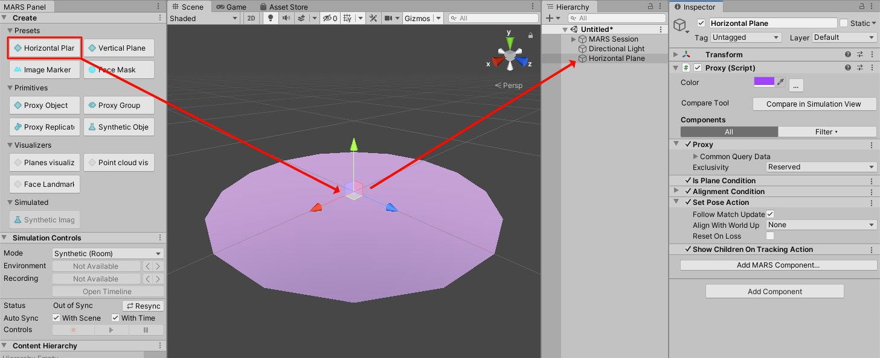Click the Resync button

143,306
